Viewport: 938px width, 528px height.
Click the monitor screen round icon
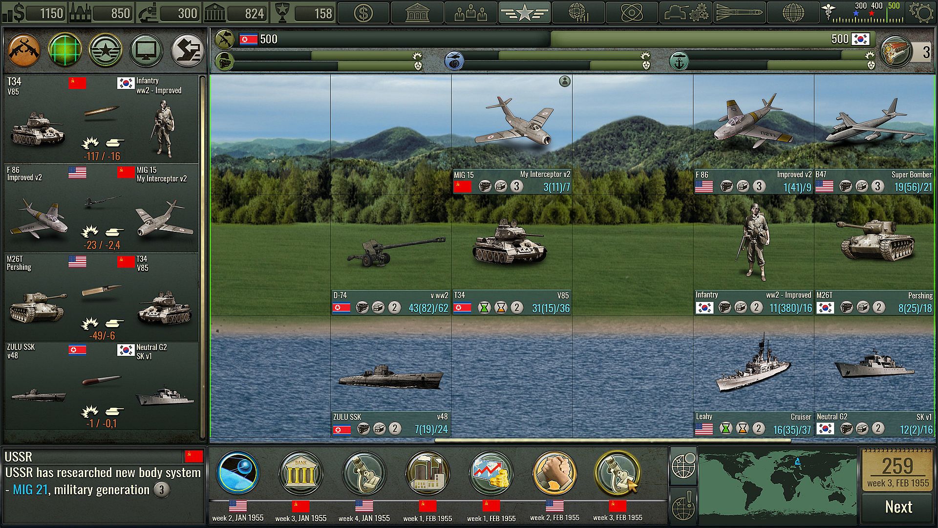[x=146, y=50]
